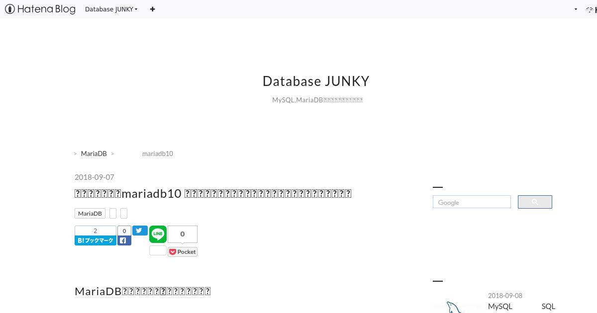Share via LINE icon

click(x=158, y=234)
